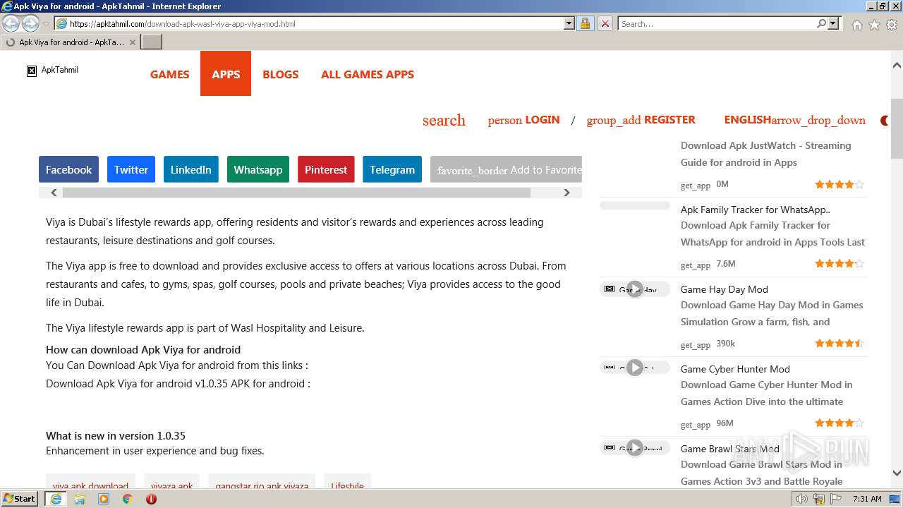The height and width of the screenshot is (508, 903).
Task: Click the page vertical scrollbar thumb
Action: [897, 129]
